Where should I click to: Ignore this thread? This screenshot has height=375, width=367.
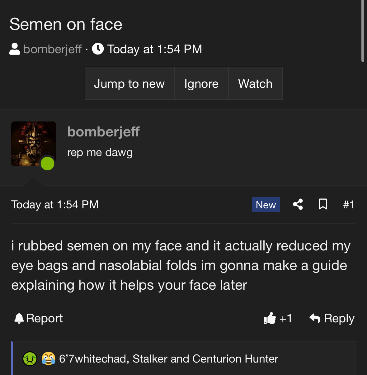(x=201, y=83)
